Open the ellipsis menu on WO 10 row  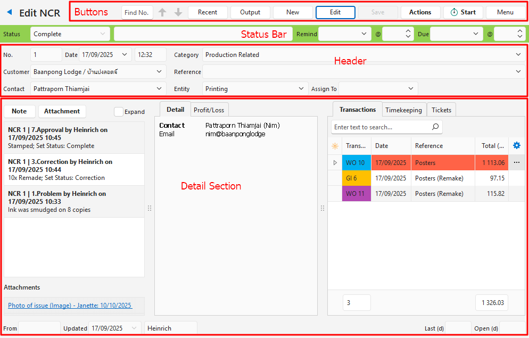[516, 163]
